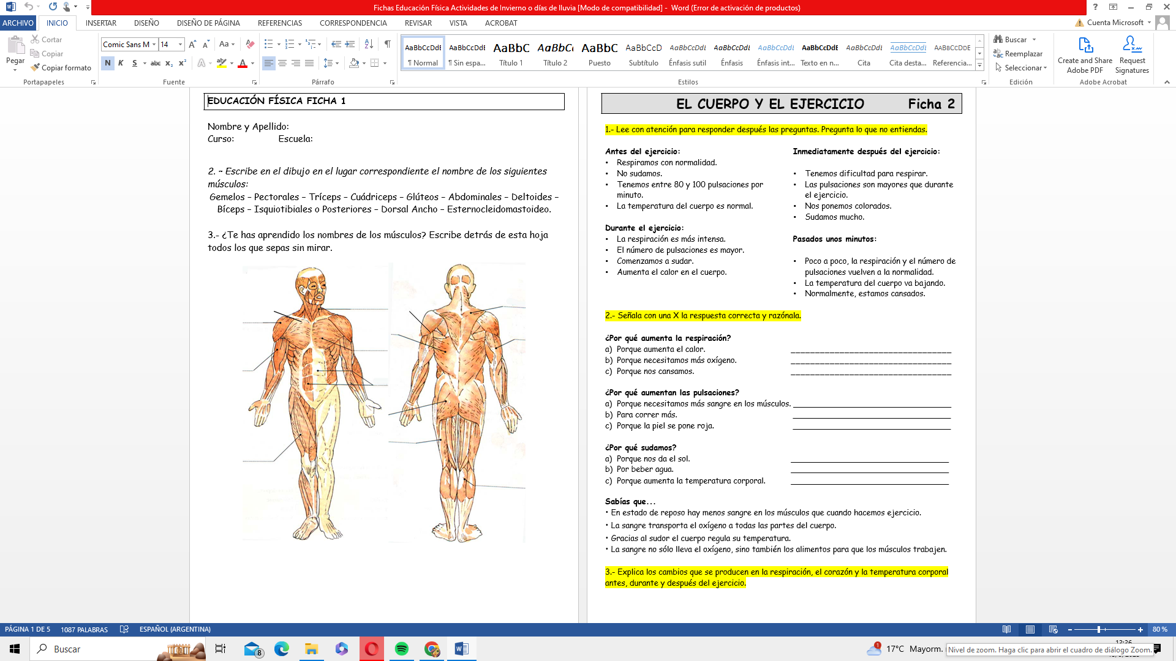1176x661 pixels.
Task: Click the Cortar scissors icon
Action: click(x=36, y=39)
